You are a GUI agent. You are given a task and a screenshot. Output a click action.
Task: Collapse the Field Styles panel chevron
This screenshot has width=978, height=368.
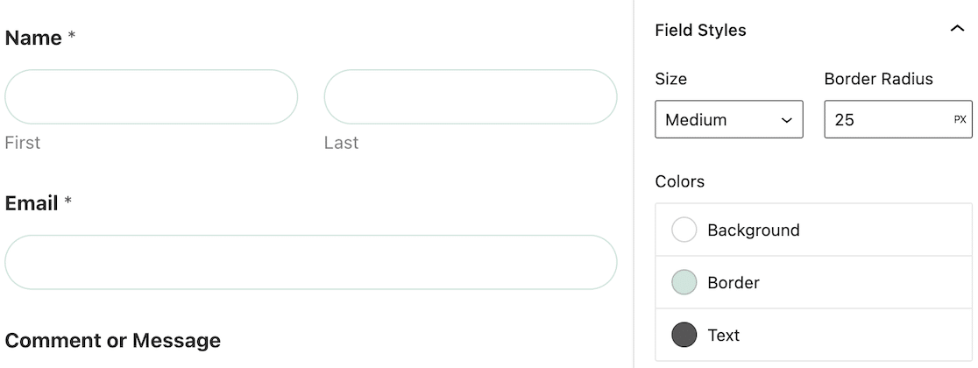(957, 29)
